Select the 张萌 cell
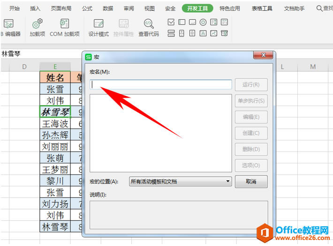The height and width of the screenshot is (246, 333). [x=55, y=158]
